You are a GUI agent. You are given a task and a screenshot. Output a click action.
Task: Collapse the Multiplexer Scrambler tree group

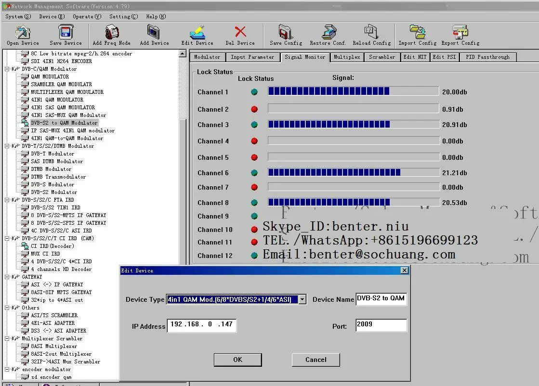7,338
